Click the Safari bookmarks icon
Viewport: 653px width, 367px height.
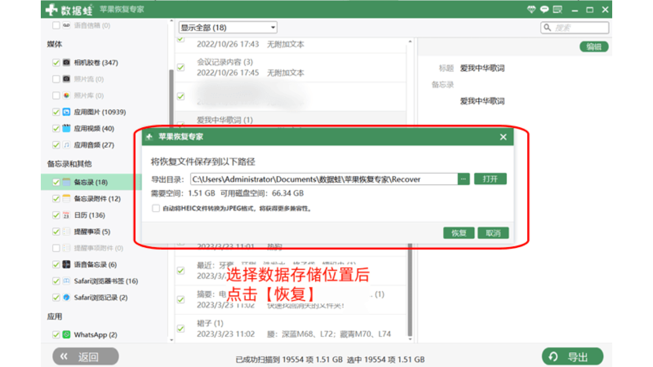(66, 281)
